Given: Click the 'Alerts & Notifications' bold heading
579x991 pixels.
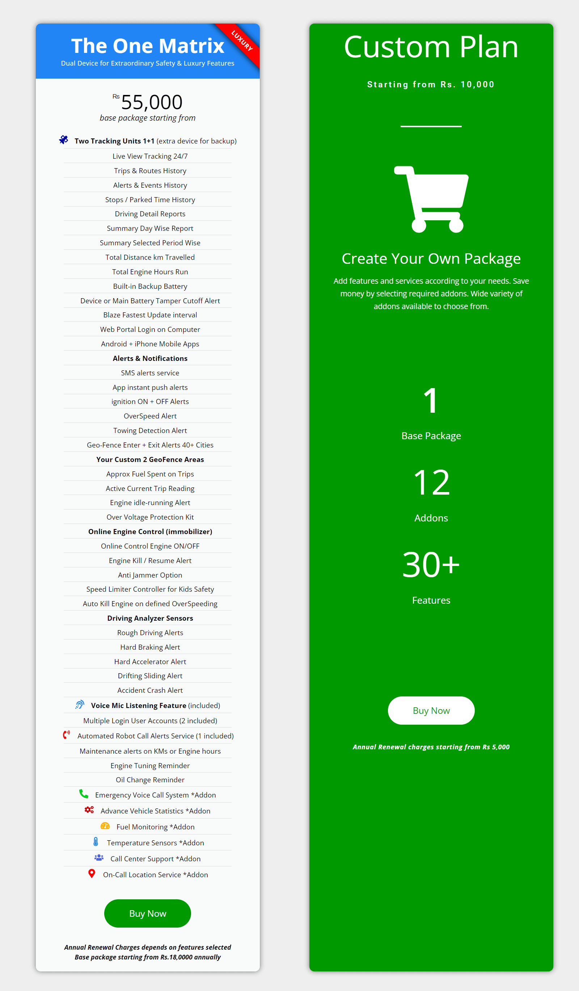Looking at the screenshot, I should tap(150, 359).
